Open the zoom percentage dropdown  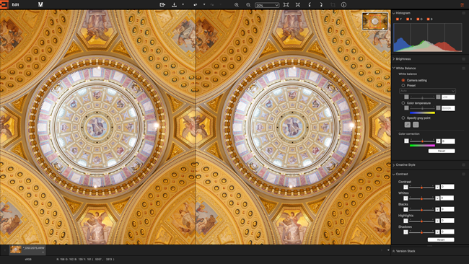coord(267,5)
